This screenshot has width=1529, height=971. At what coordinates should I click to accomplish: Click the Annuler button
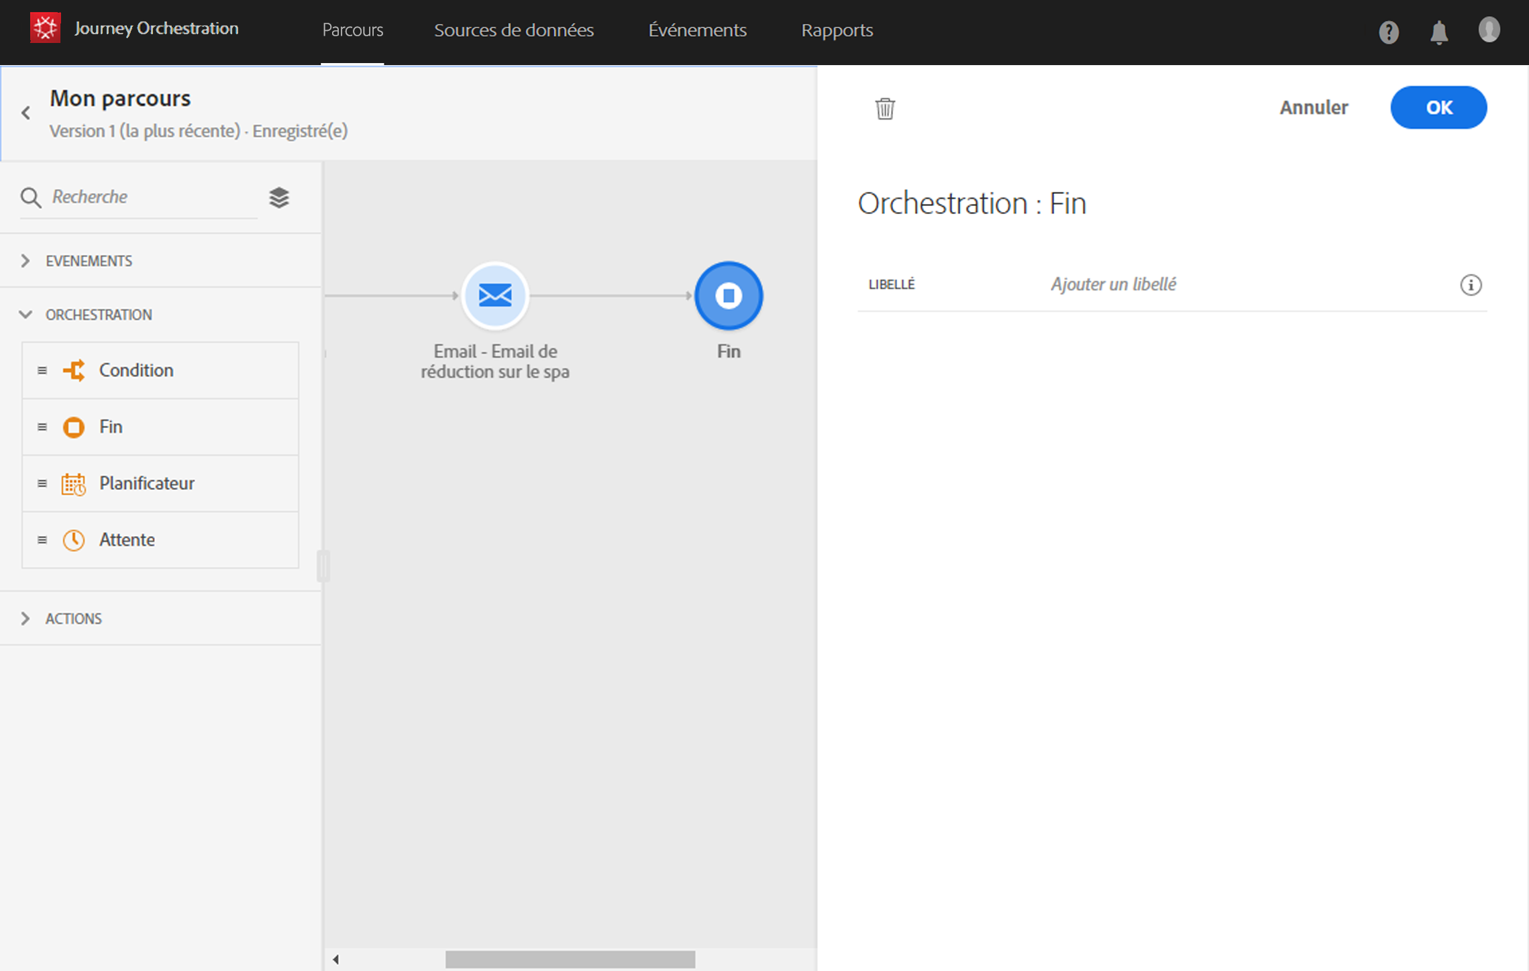point(1313,107)
